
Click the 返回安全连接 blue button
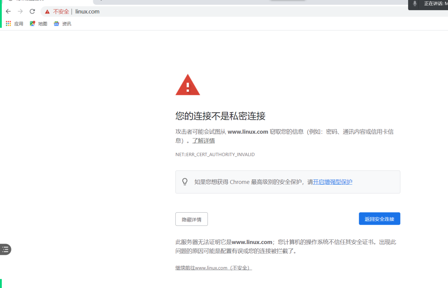379,219
